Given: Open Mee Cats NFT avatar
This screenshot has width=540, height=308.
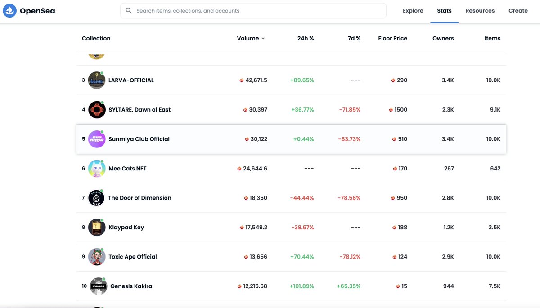Looking at the screenshot, I should click(x=97, y=169).
